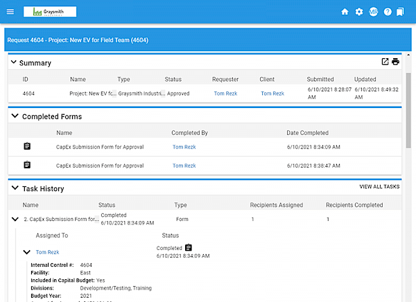Open the MR user profile avatar
This screenshot has width=416, height=302.
(374, 12)
